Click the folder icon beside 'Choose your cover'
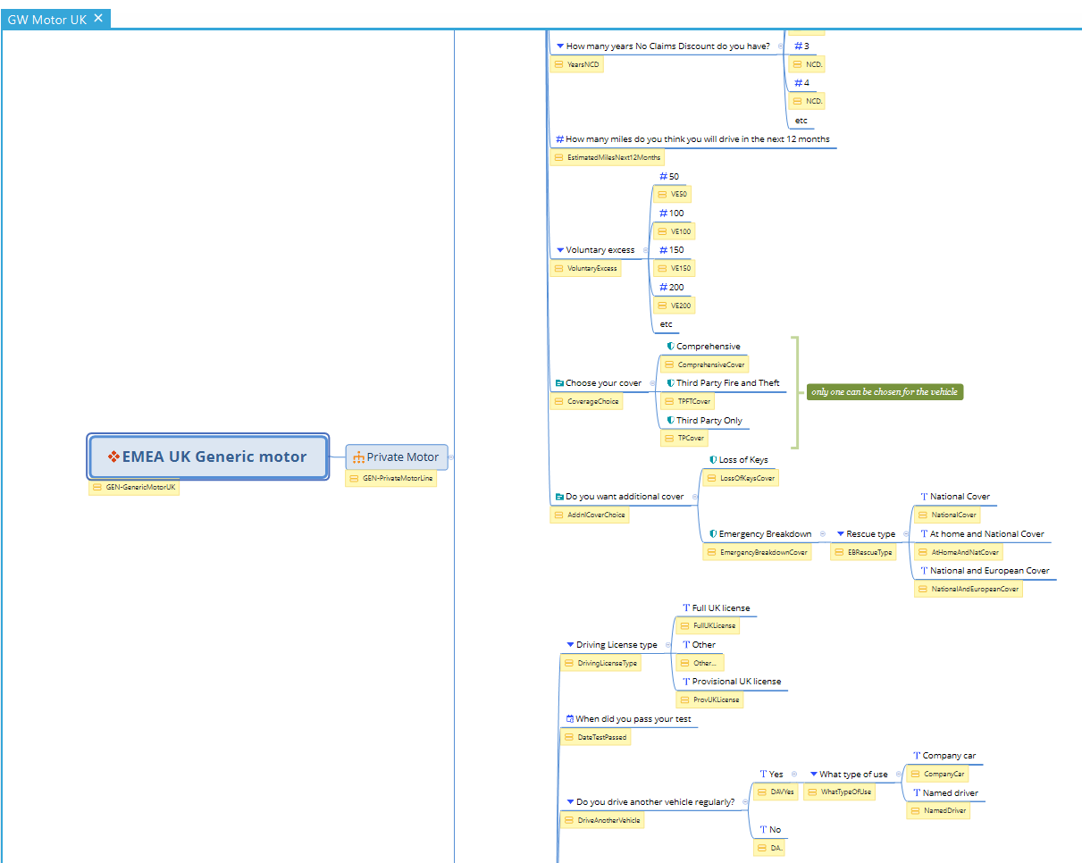Image resolution: width=1082 pixels, height=863 pixels. click(559, 383)
